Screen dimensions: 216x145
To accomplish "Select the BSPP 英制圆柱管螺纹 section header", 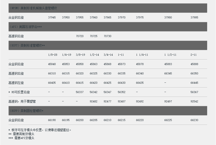I will [26, 111].
